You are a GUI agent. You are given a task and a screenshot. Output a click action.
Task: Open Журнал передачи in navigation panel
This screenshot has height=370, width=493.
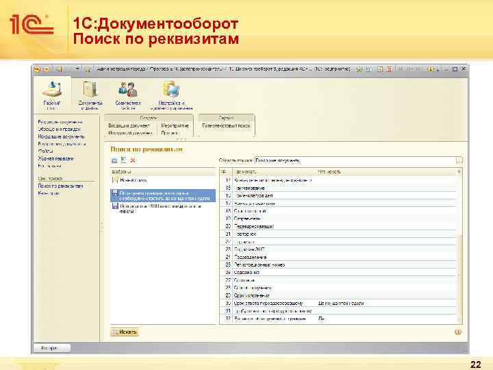[56, 158]
